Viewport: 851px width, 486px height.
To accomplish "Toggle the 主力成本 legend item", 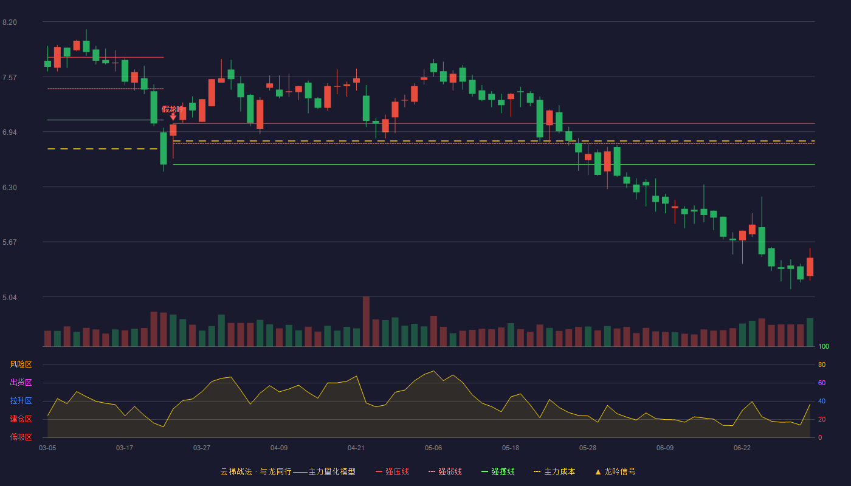I will (x=554, y=471).
